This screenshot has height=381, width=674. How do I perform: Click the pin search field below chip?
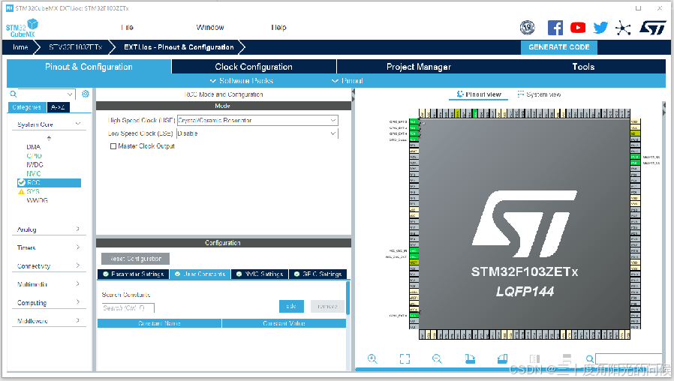coord(628,359)
